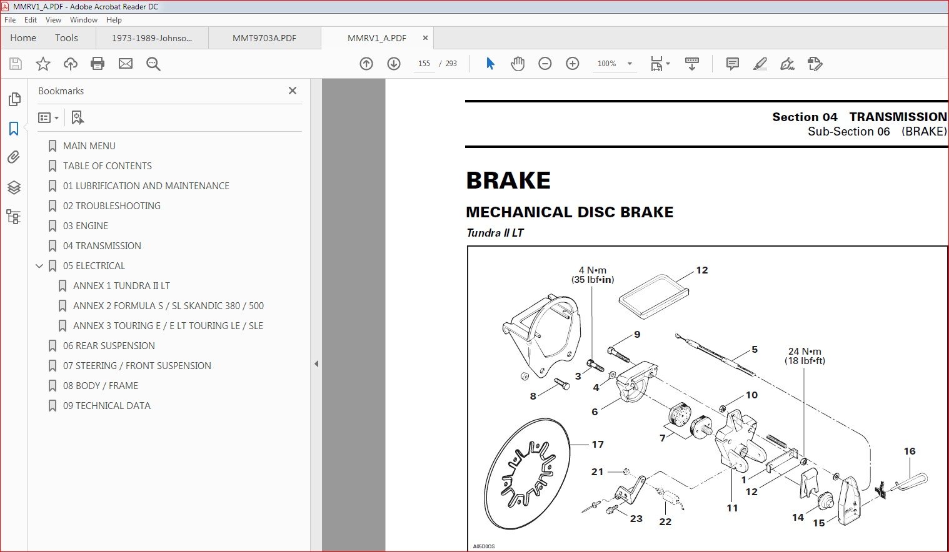Open the Bookmarks panel icon in sidebar
The width and height of the screenshot is (949, 552).
click(x=14, y=129)
